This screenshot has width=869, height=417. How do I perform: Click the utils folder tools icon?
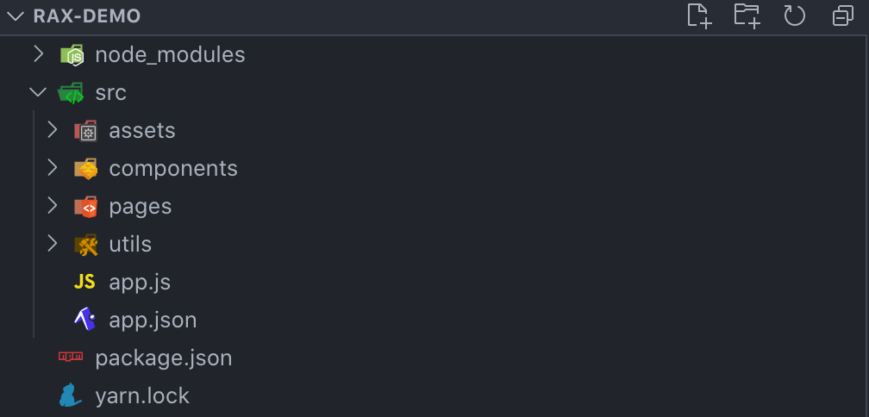click(x=85, y=245)
